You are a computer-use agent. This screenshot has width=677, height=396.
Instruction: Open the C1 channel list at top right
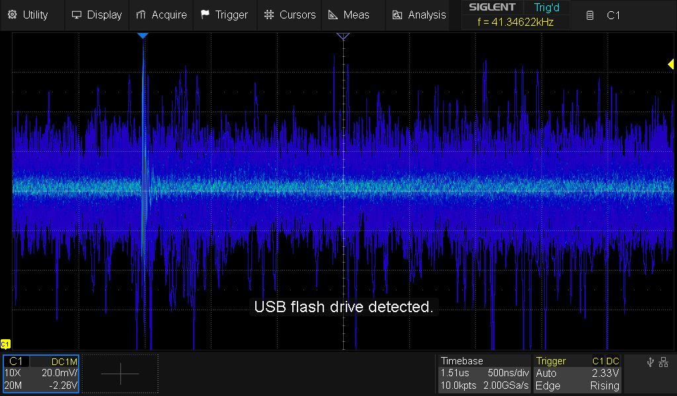[605, 15]
